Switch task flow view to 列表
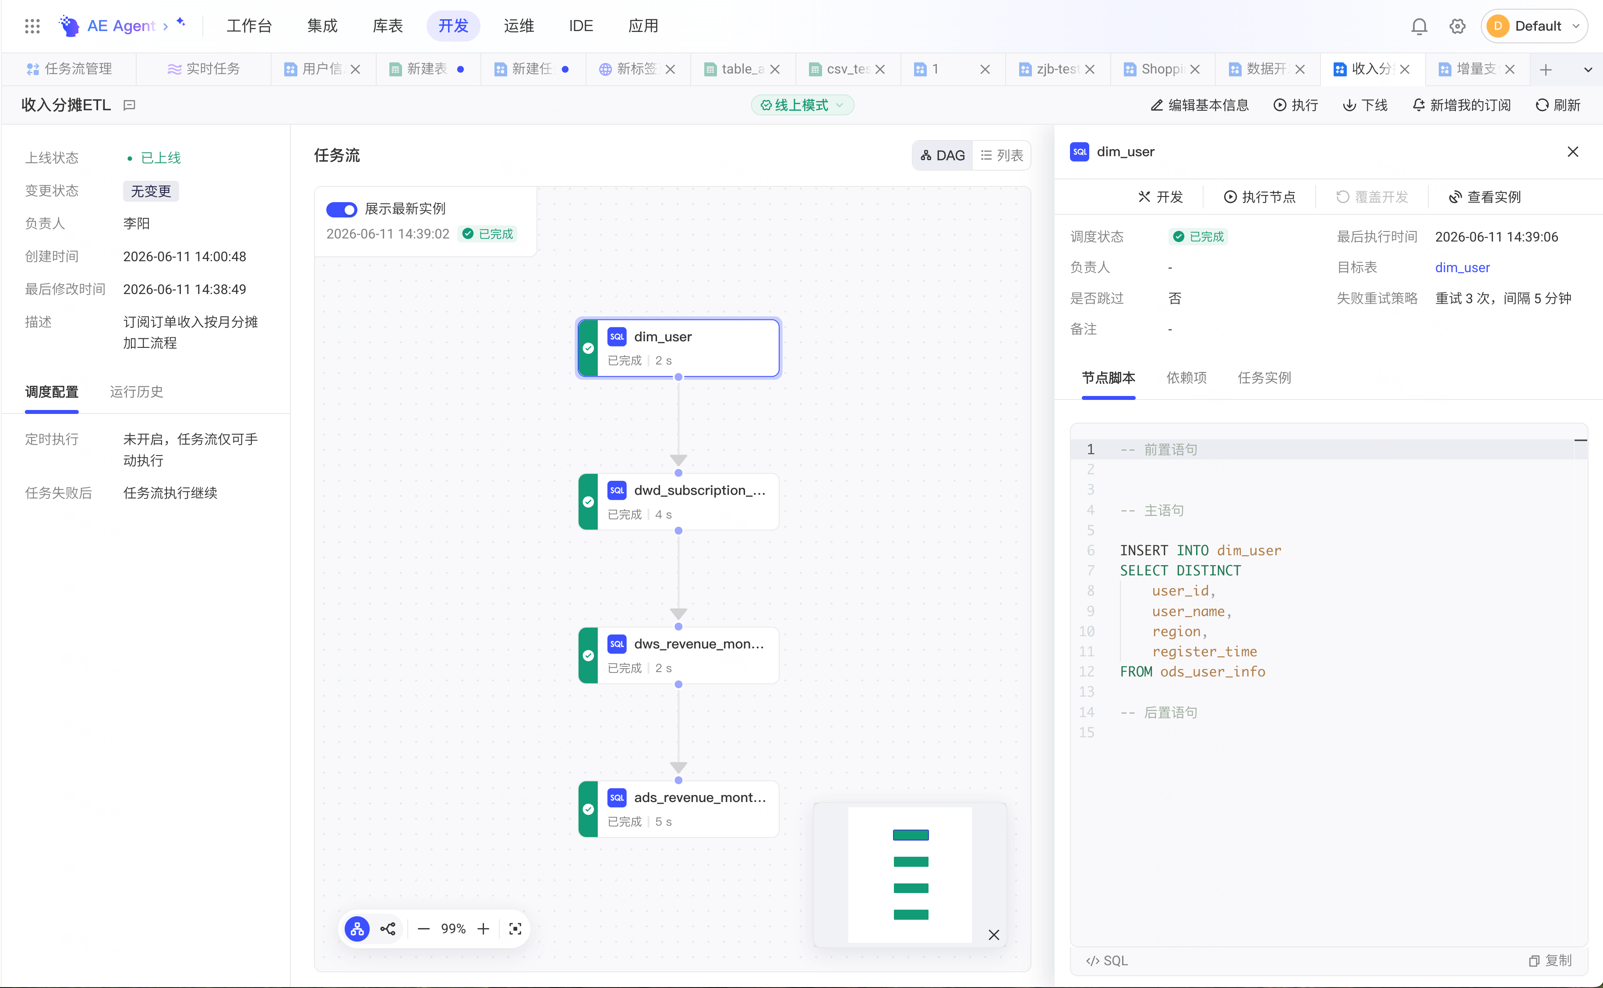The image size is (1603, 988). (1001, 155)
